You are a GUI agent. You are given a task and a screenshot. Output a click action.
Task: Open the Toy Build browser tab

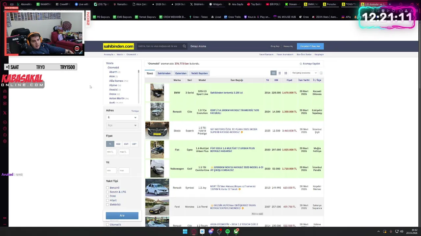(254, 4)
